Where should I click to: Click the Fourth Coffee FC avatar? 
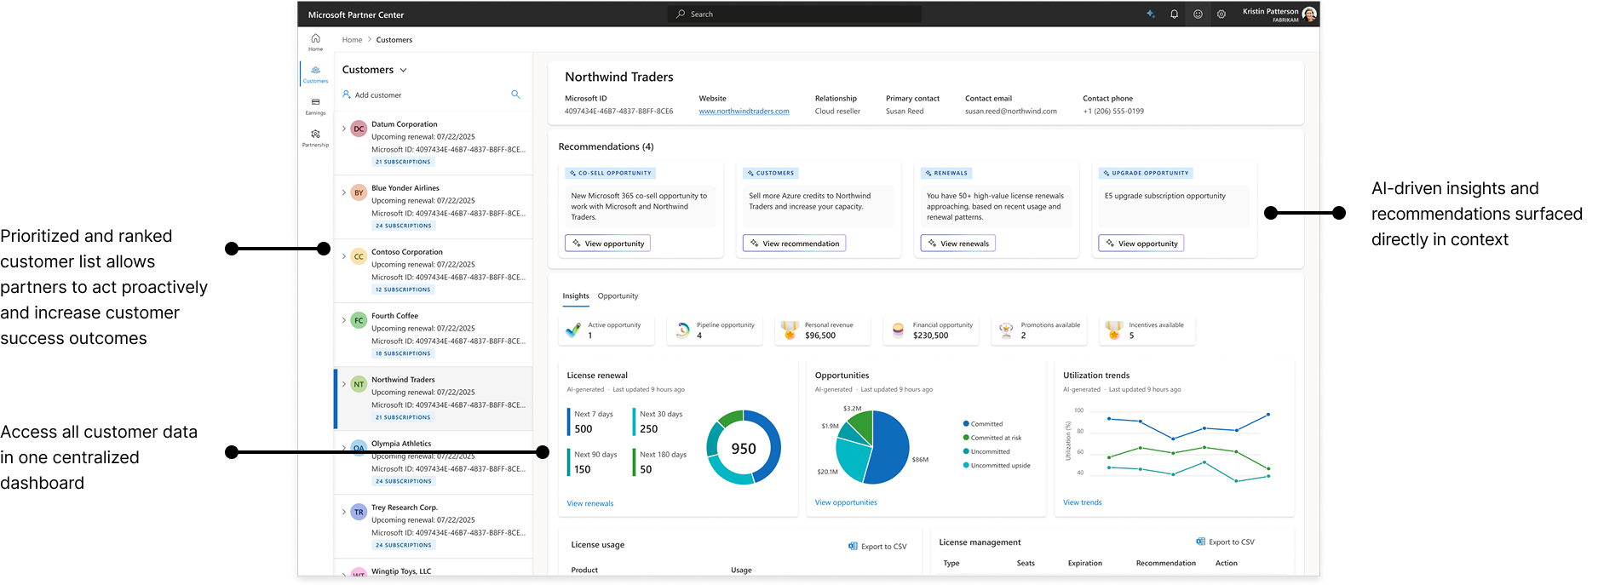click(x=359, y=320)
